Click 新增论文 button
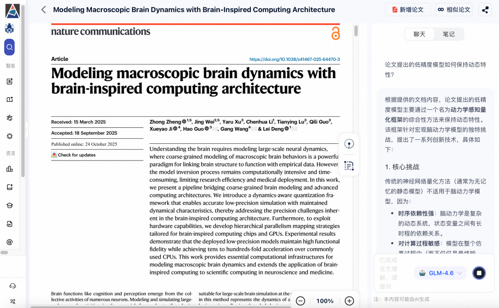The width and height of the screenshot is (499, 308). pos(408,10)
